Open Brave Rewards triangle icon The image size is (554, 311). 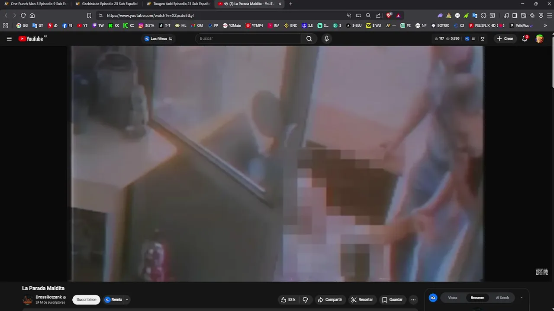(398, 15)
